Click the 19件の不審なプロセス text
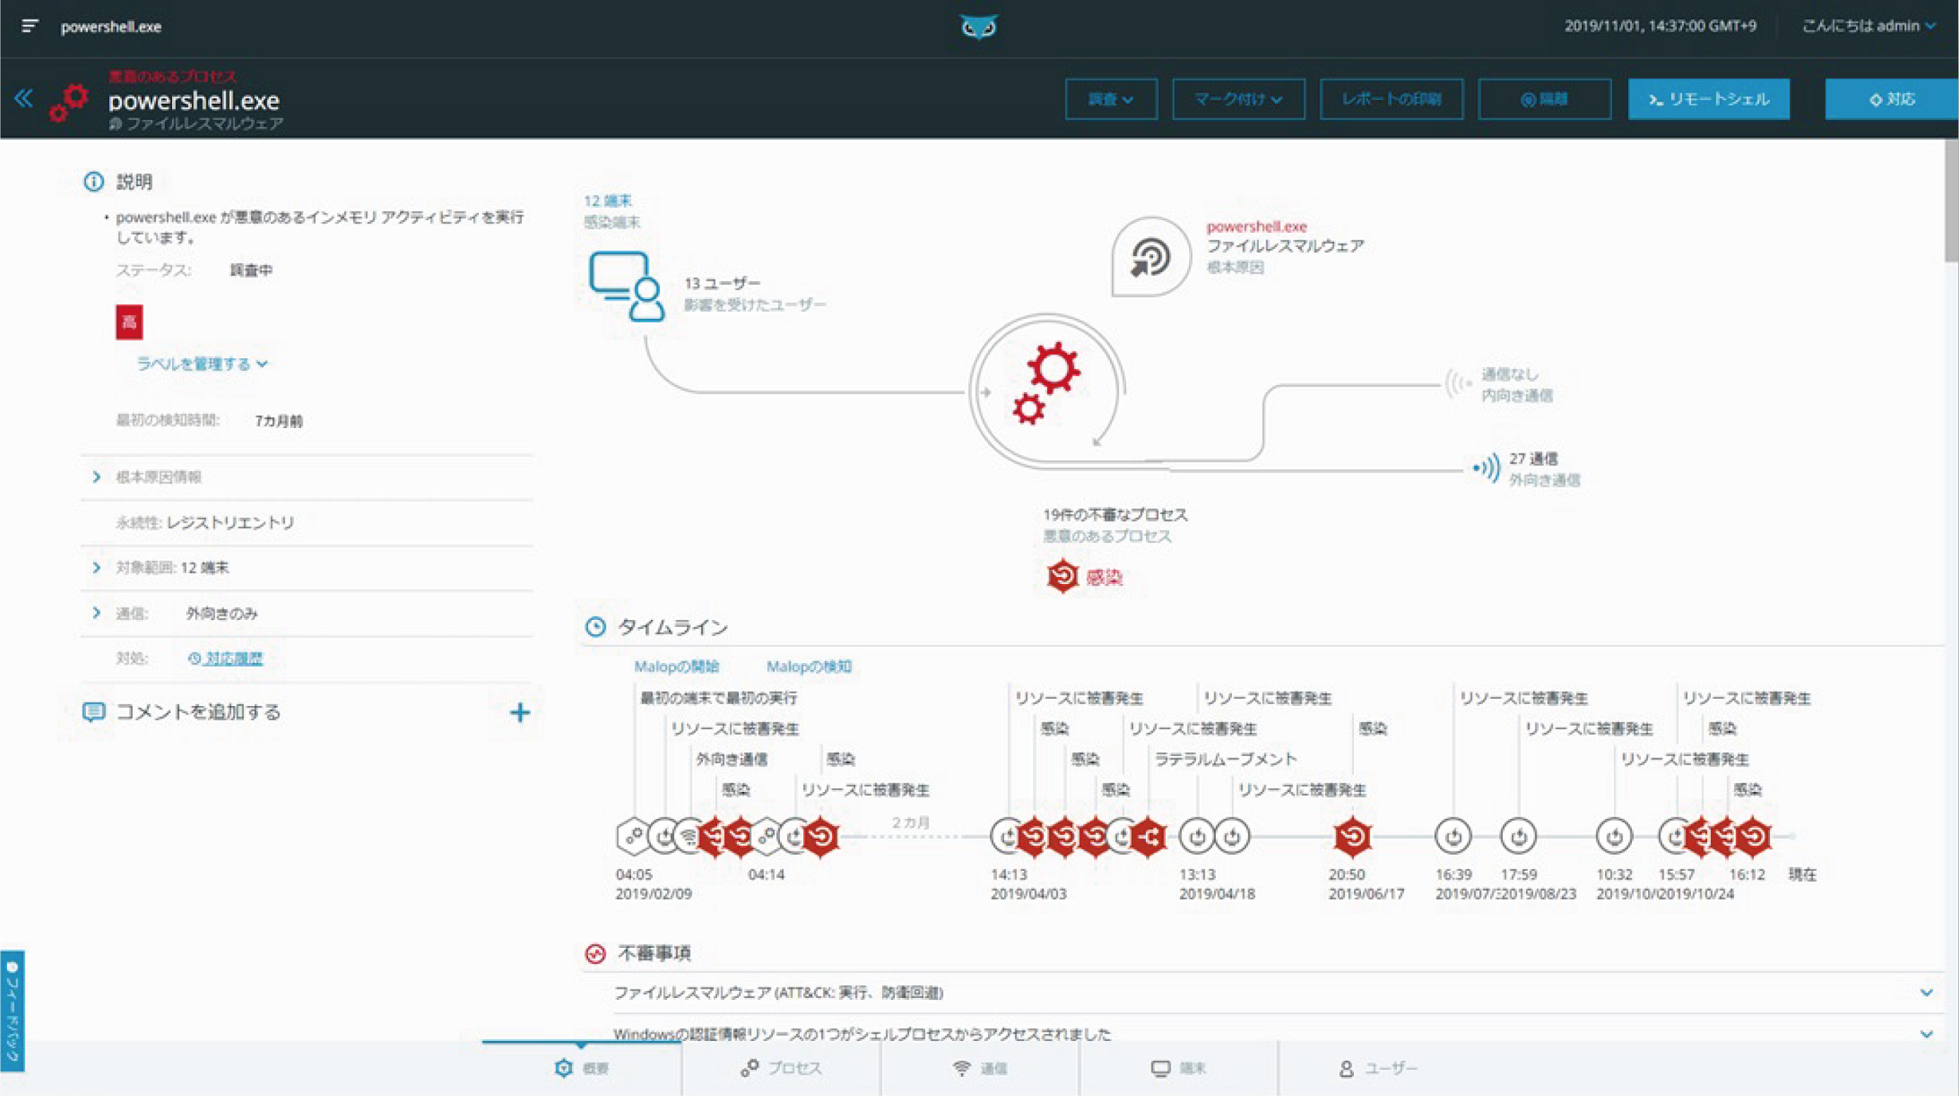Image resolution: width=1959 pixels, height=1096 pixels. coord(1115,514)
